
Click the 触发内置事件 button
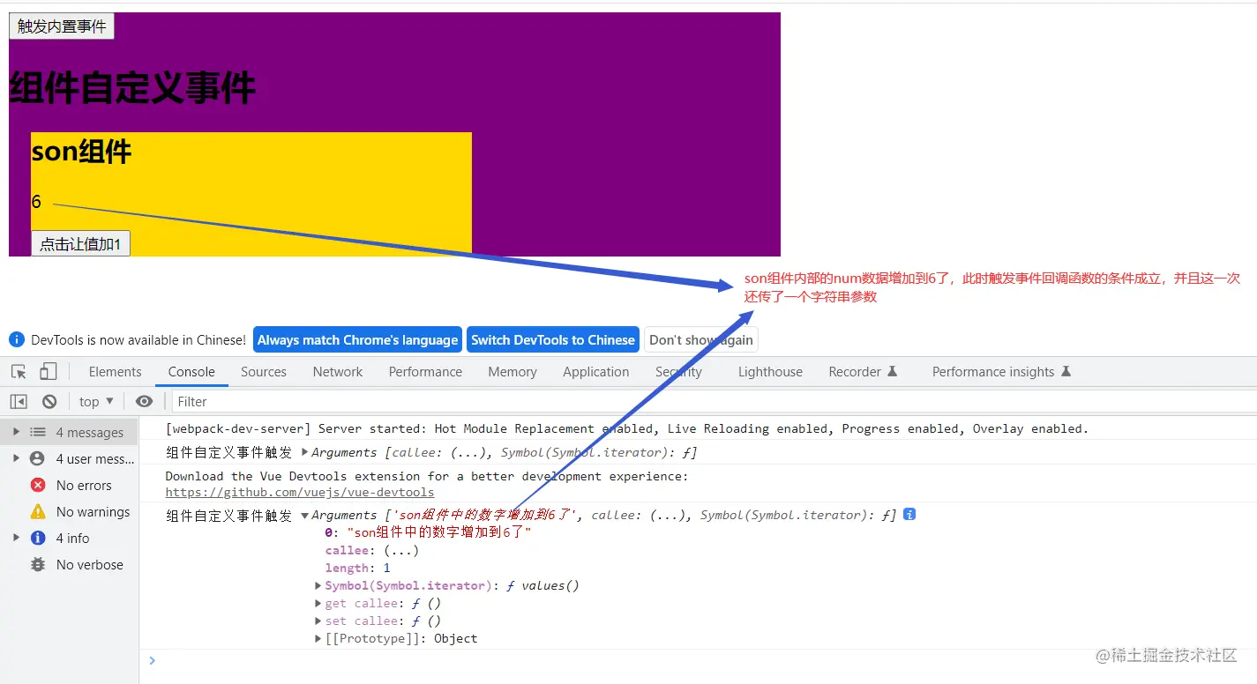pyautogui.click(x=62, y=26)
